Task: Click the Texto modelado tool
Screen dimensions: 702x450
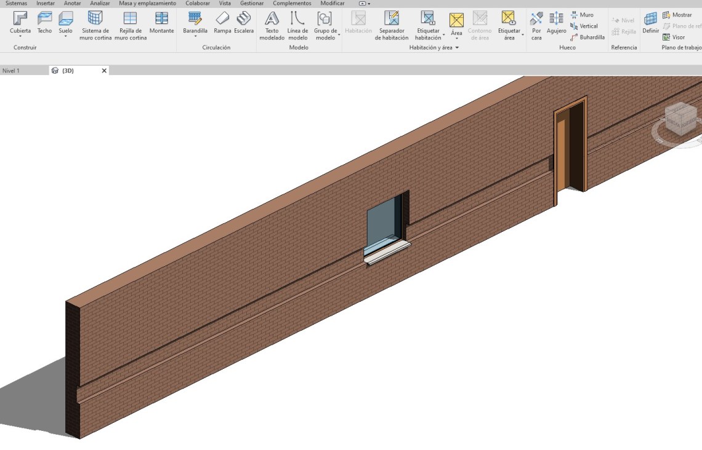Action: [272, 26]
